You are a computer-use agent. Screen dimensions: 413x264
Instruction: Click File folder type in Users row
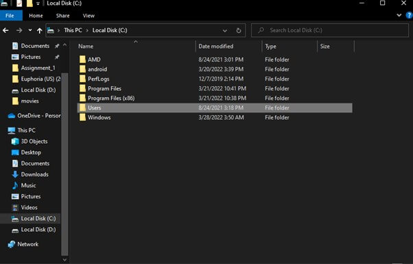click(277, 107)
